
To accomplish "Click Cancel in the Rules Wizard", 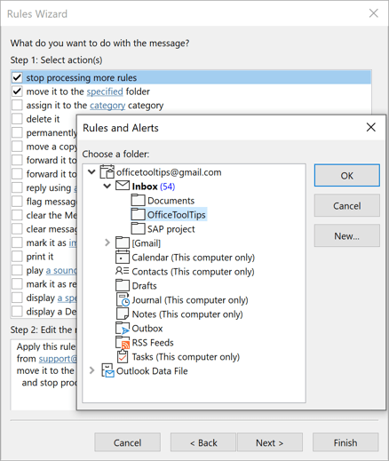I will (x=127, y=442).
